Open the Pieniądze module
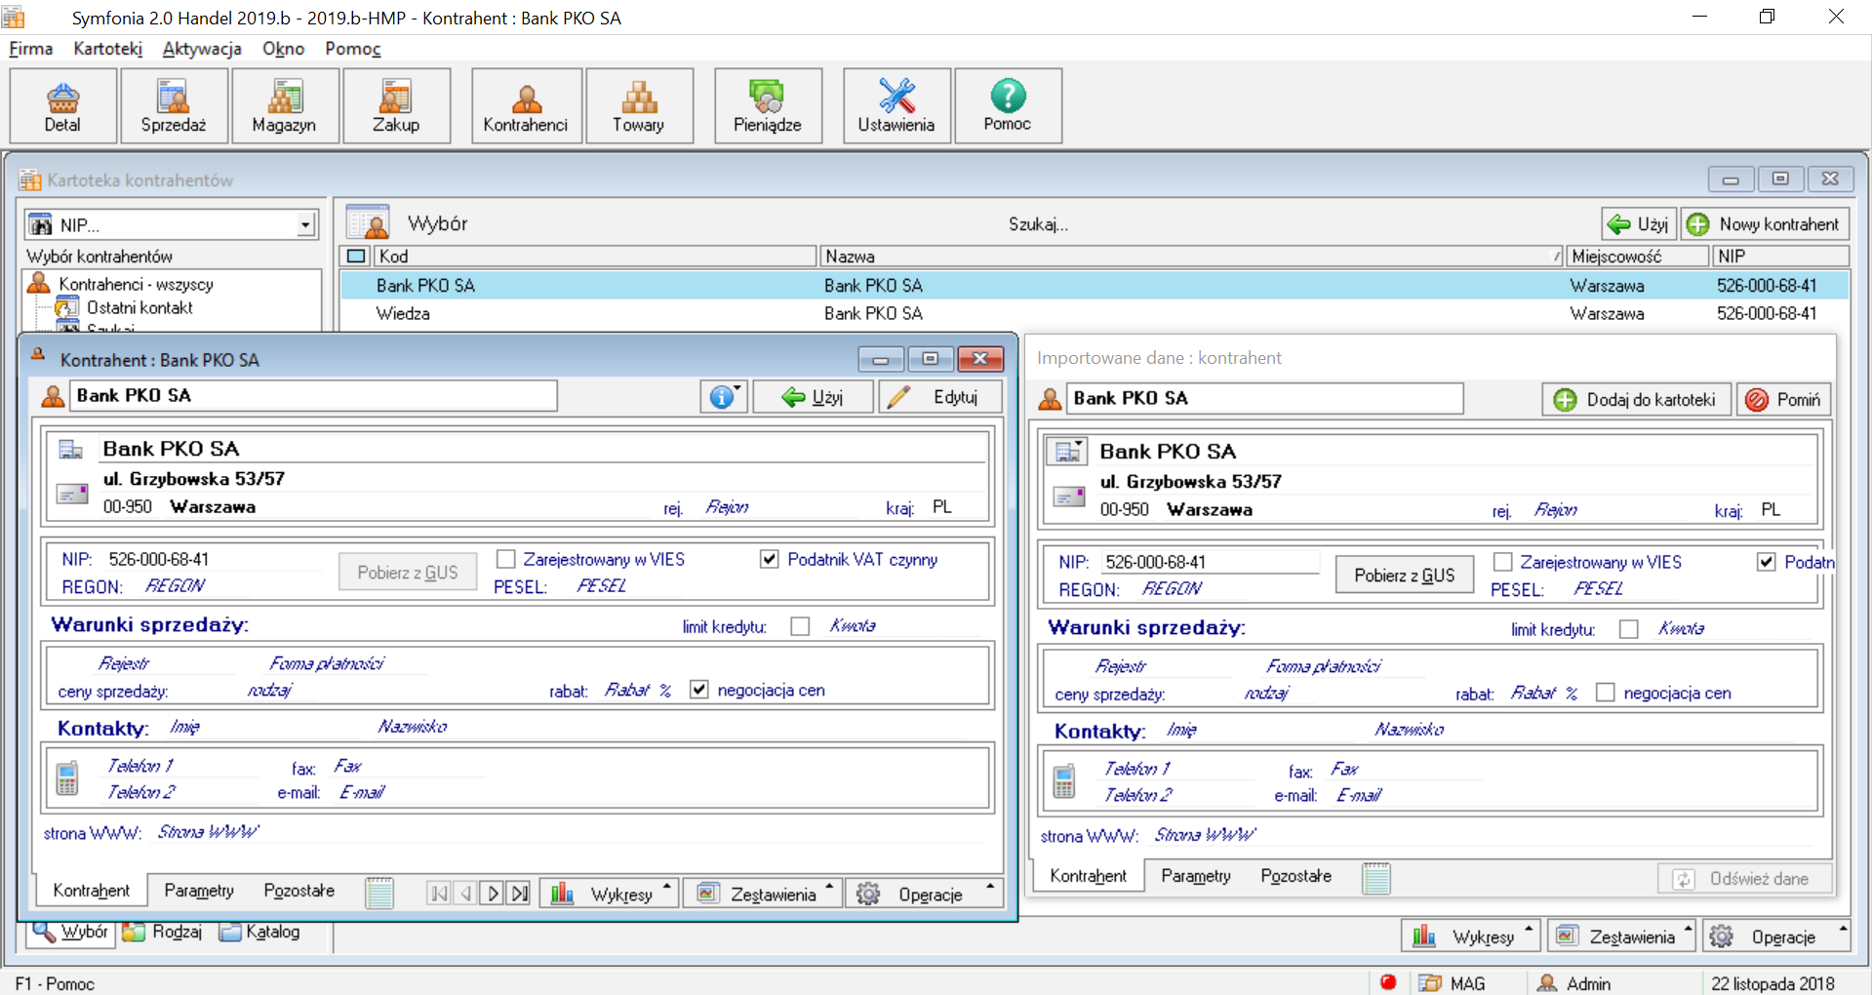 [x=768, y=106]
